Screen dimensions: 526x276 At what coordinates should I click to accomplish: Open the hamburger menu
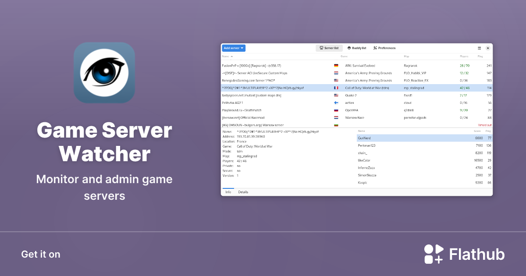coord(479,48)
